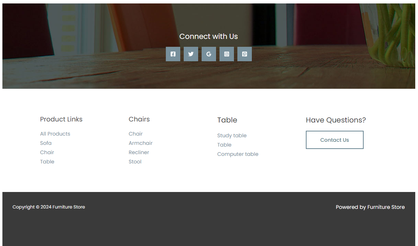Open Chair link under Chairs heading

pos(136,134)
